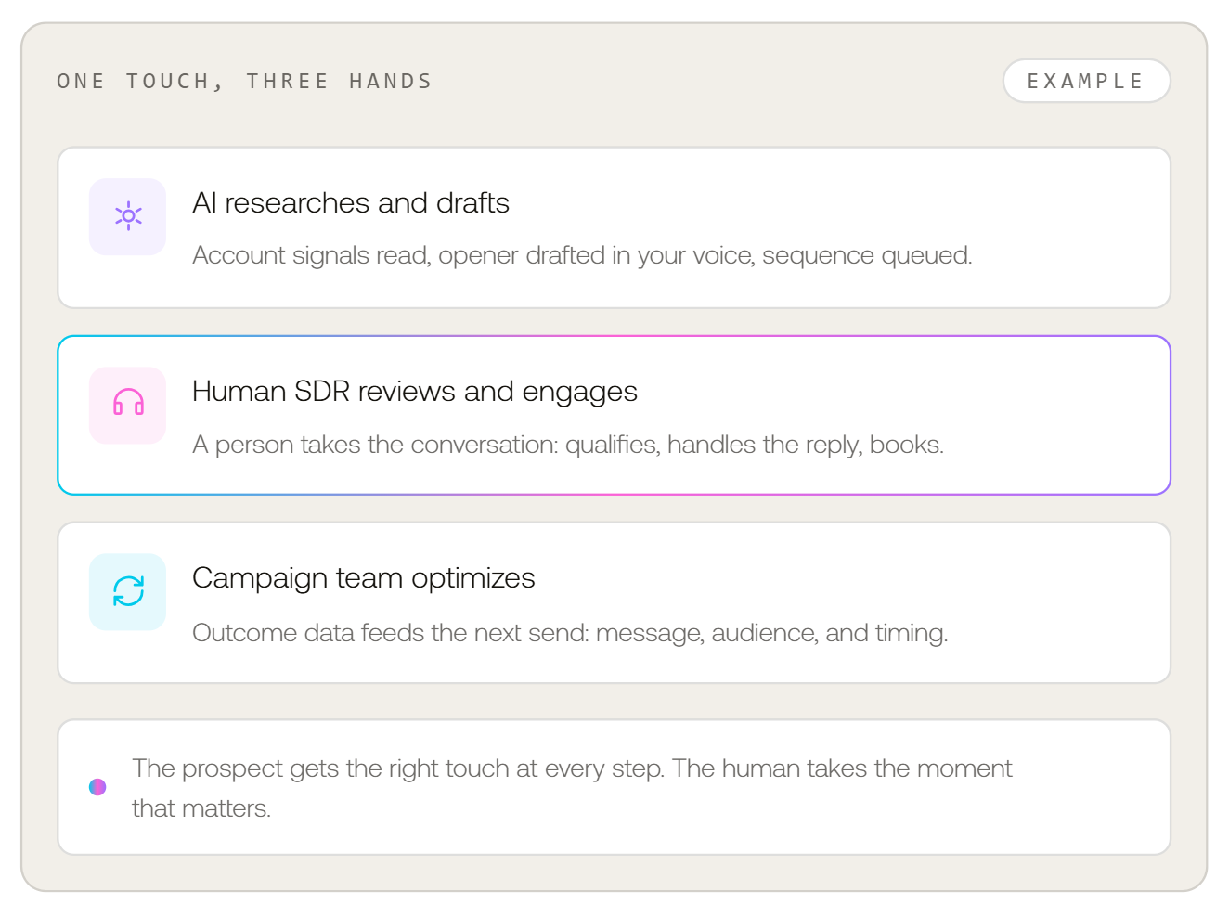
Task: Click the 'Account signals read' description text
Action: click(x=582, y=255)
